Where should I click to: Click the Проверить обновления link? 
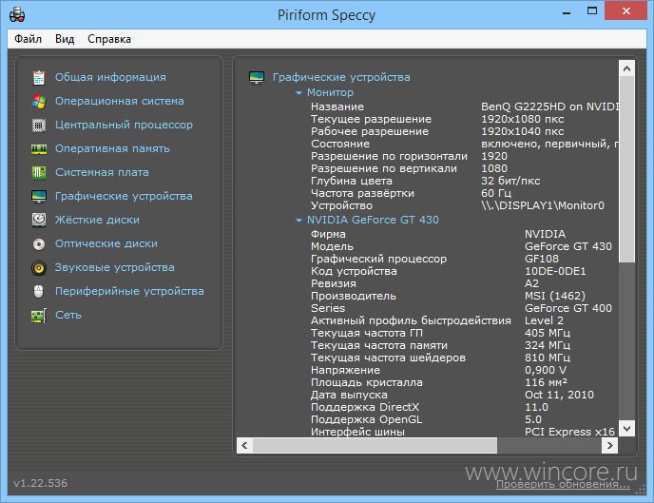click(x=563, y=484)
